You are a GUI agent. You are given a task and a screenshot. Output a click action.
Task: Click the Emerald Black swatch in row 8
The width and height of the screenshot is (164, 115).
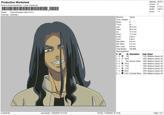click(x=122, y=73)
